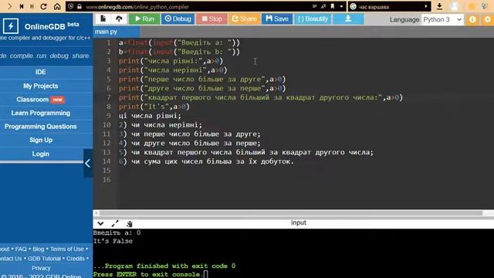Open the Credits footer link
494x278 pixels.
click(x=76, y=259)
